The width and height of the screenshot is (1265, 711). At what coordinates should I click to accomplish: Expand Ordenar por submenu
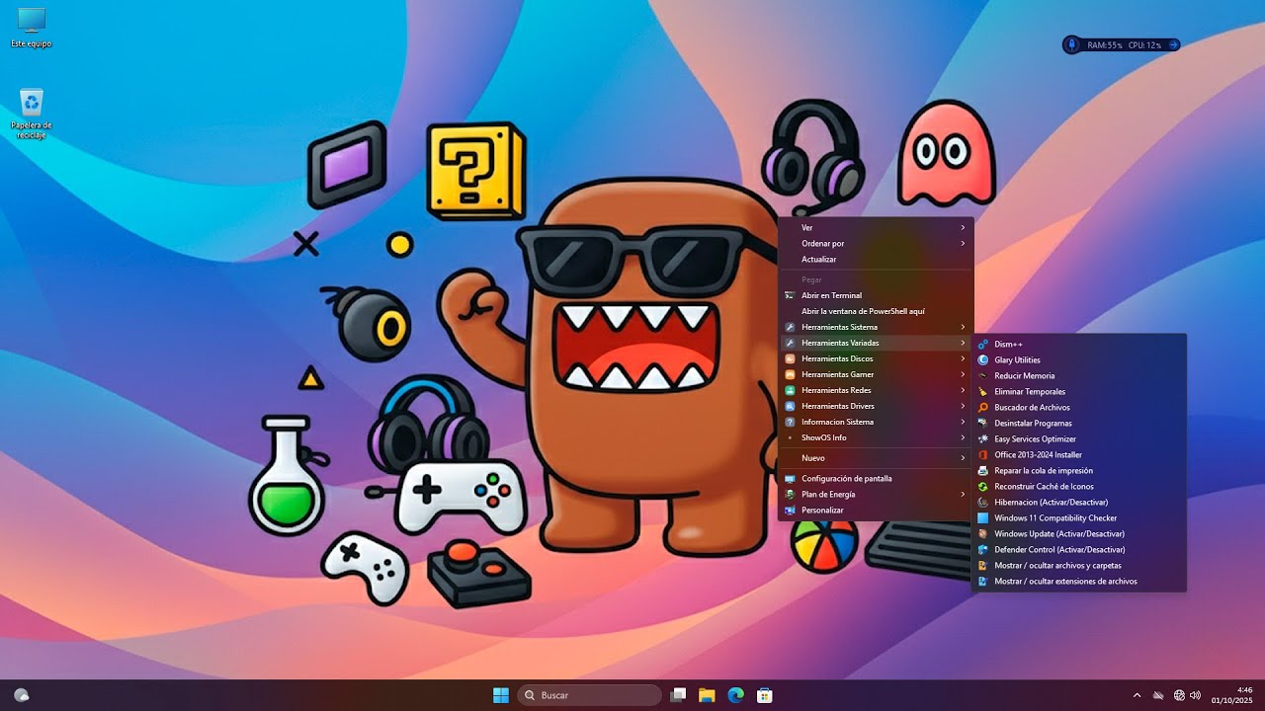(876, 243)
